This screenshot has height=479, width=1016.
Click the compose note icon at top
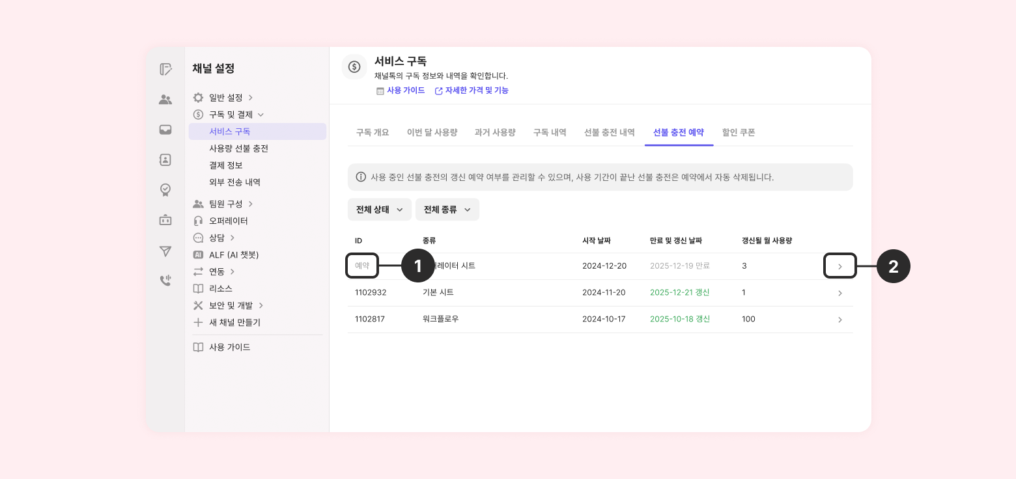coord(165,69)
